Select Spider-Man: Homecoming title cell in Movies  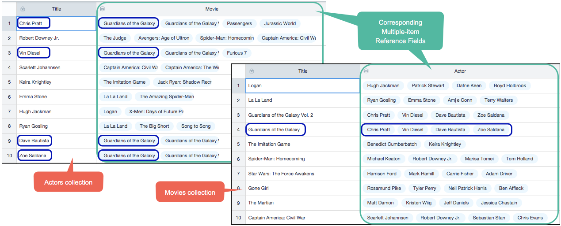tap(303, 159)
